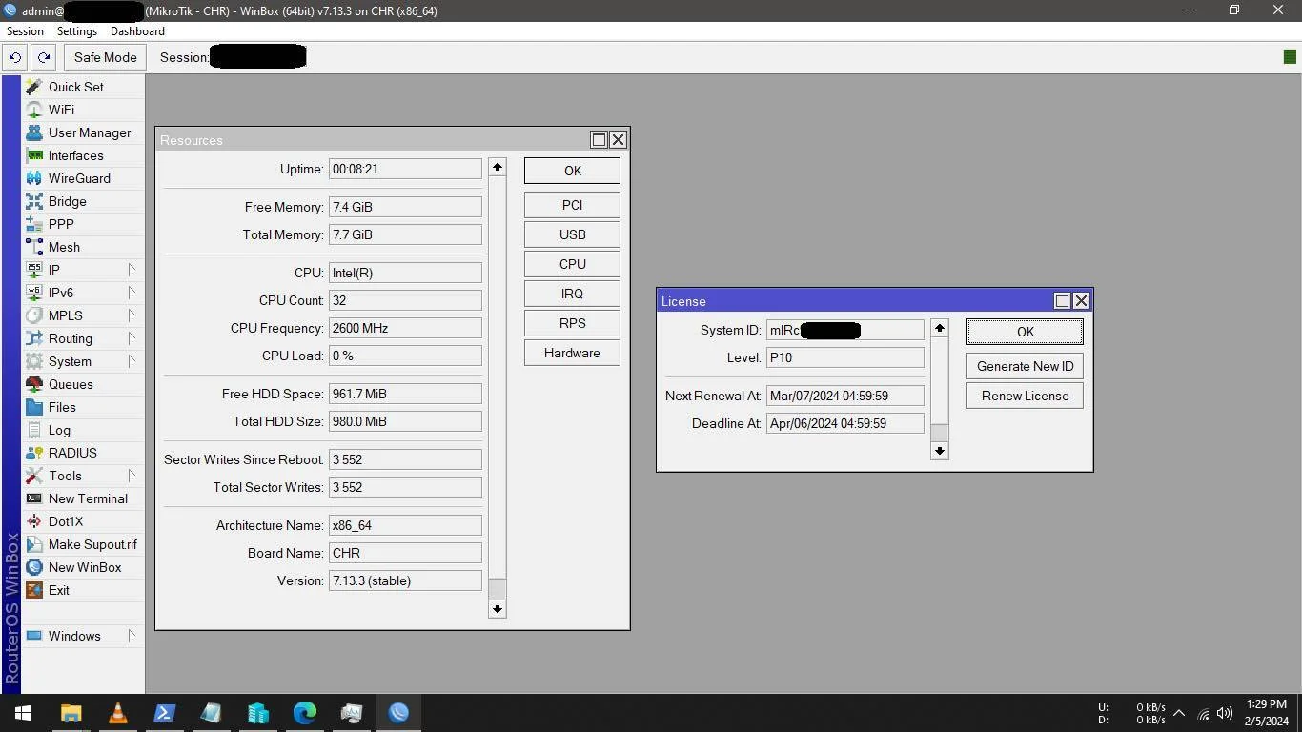1302x732 pixels.
Task: Click the License window down scroll arrow
Action: point(939,450)
